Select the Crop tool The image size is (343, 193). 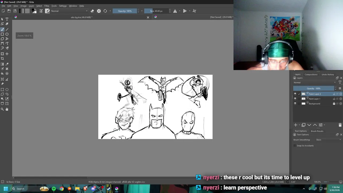[x=2, y=58]
